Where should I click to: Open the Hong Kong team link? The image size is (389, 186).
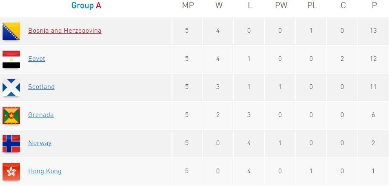(45, 171)
